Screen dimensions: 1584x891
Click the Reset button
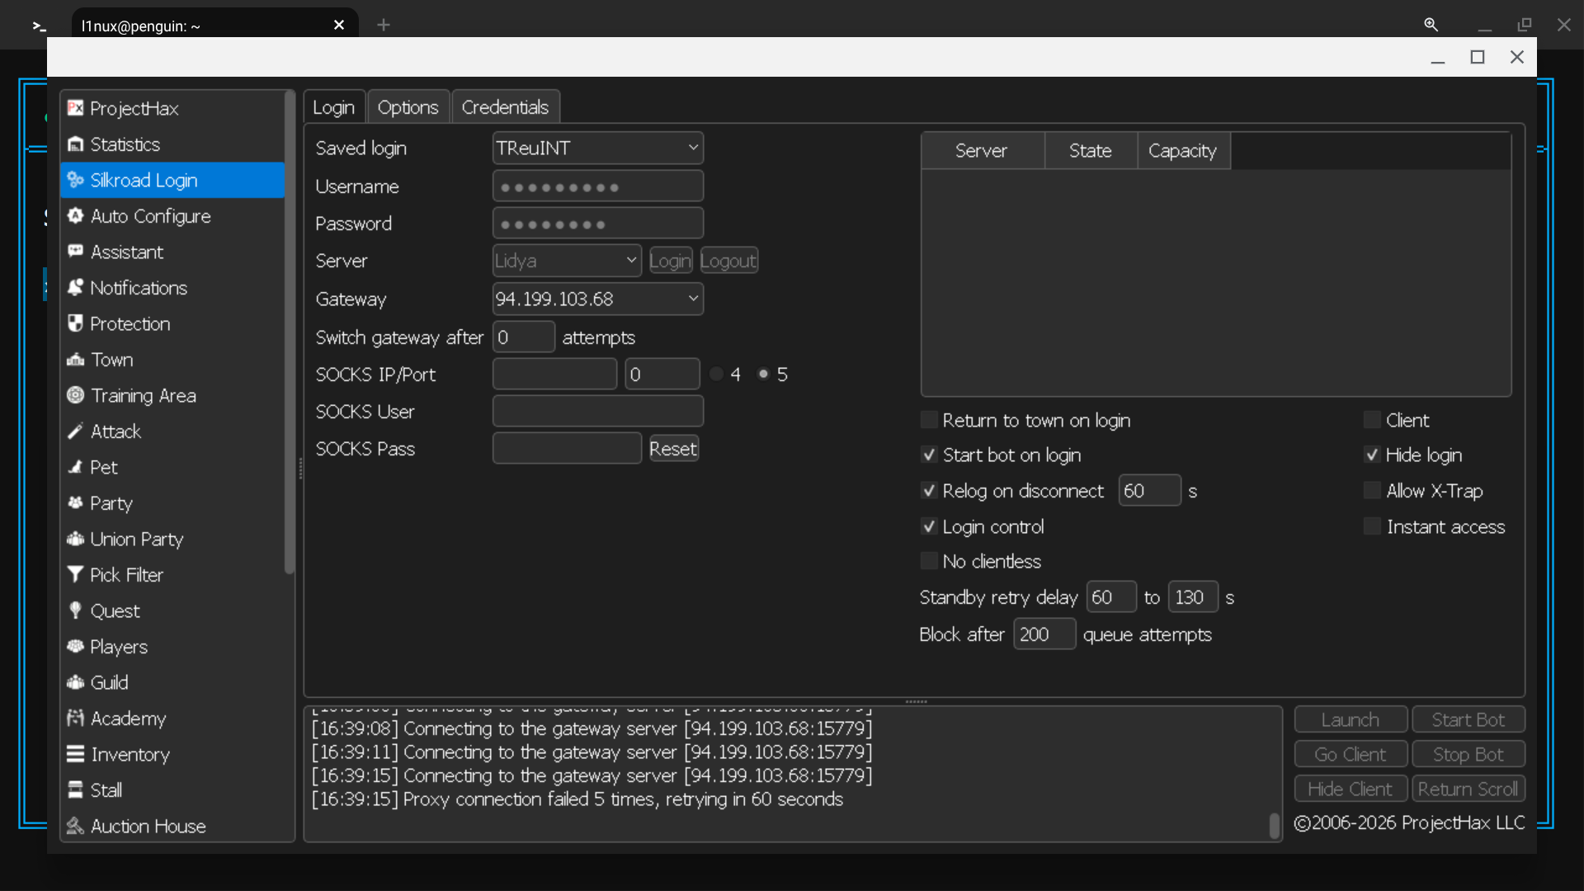pos(673,449)
